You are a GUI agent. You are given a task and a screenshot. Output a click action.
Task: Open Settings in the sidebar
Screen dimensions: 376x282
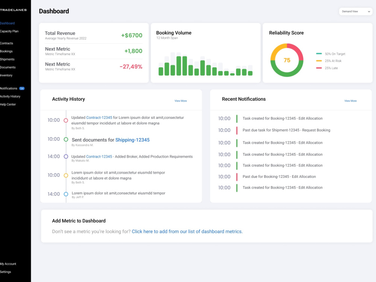(x=6, y=272)
